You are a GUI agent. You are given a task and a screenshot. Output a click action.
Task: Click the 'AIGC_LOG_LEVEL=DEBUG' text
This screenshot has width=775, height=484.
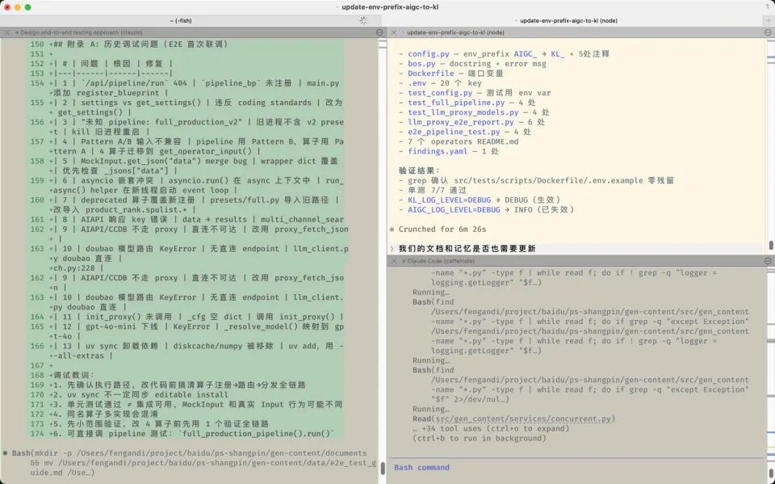(454, 210)
